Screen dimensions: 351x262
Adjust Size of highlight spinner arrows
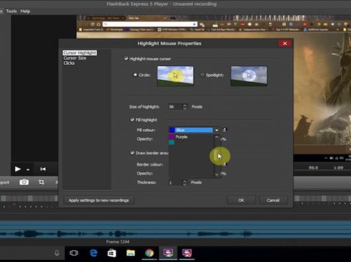click(185, 107)
